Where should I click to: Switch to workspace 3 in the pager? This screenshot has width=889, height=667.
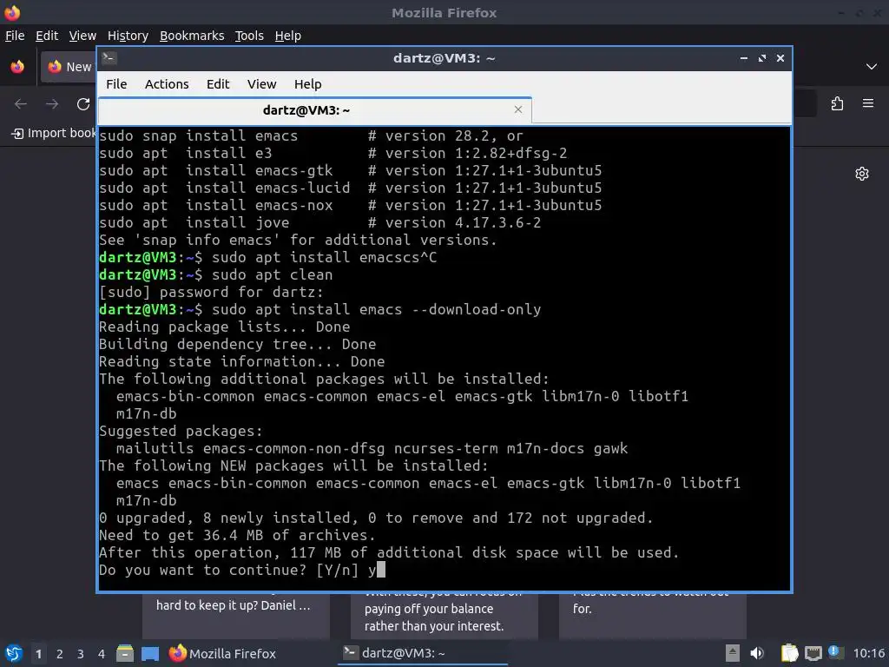(x=81, y=654)
